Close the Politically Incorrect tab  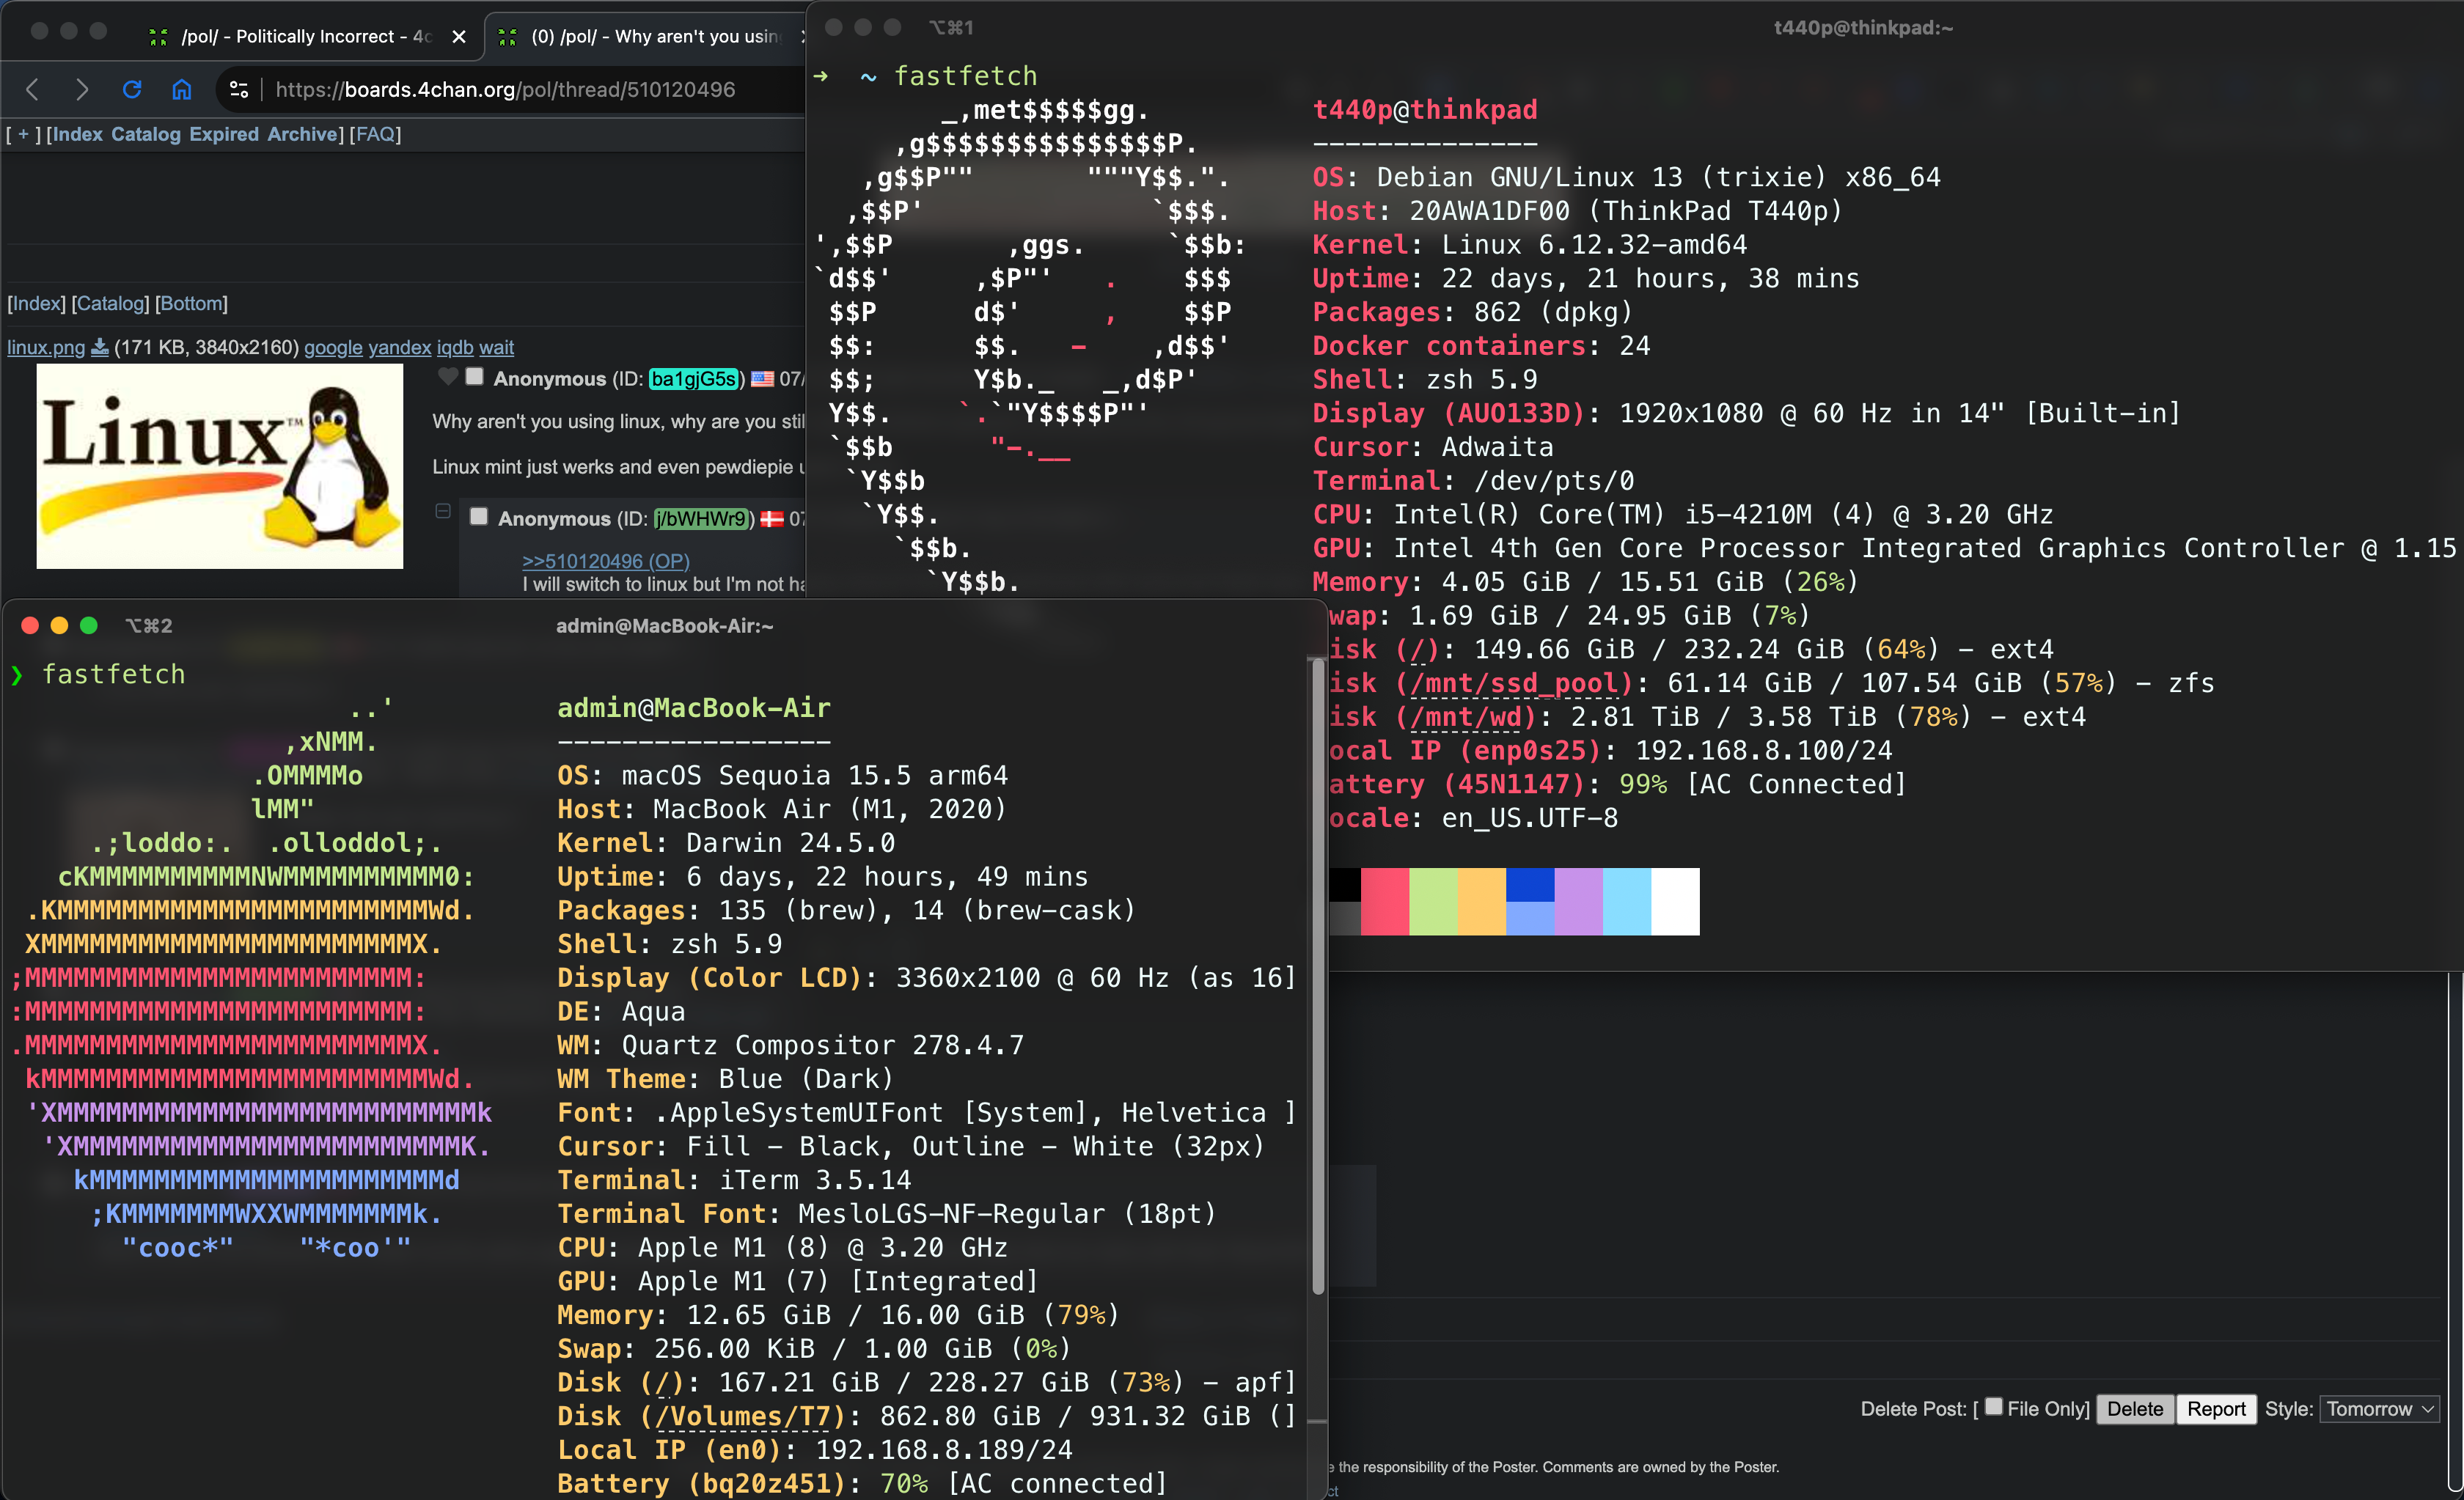[x=459, y=37]
